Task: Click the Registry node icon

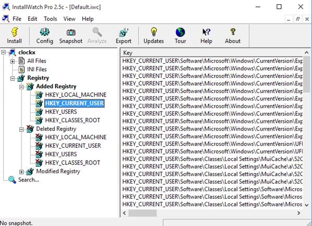Action: 21,78
